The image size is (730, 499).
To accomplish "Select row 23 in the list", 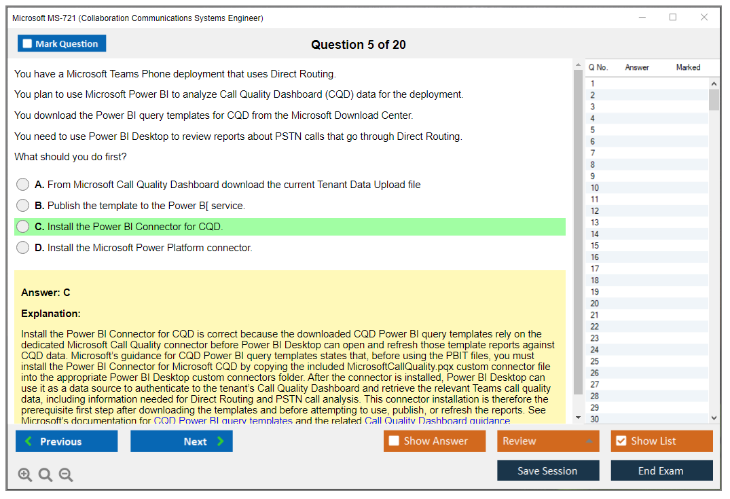I will [647, 338].
